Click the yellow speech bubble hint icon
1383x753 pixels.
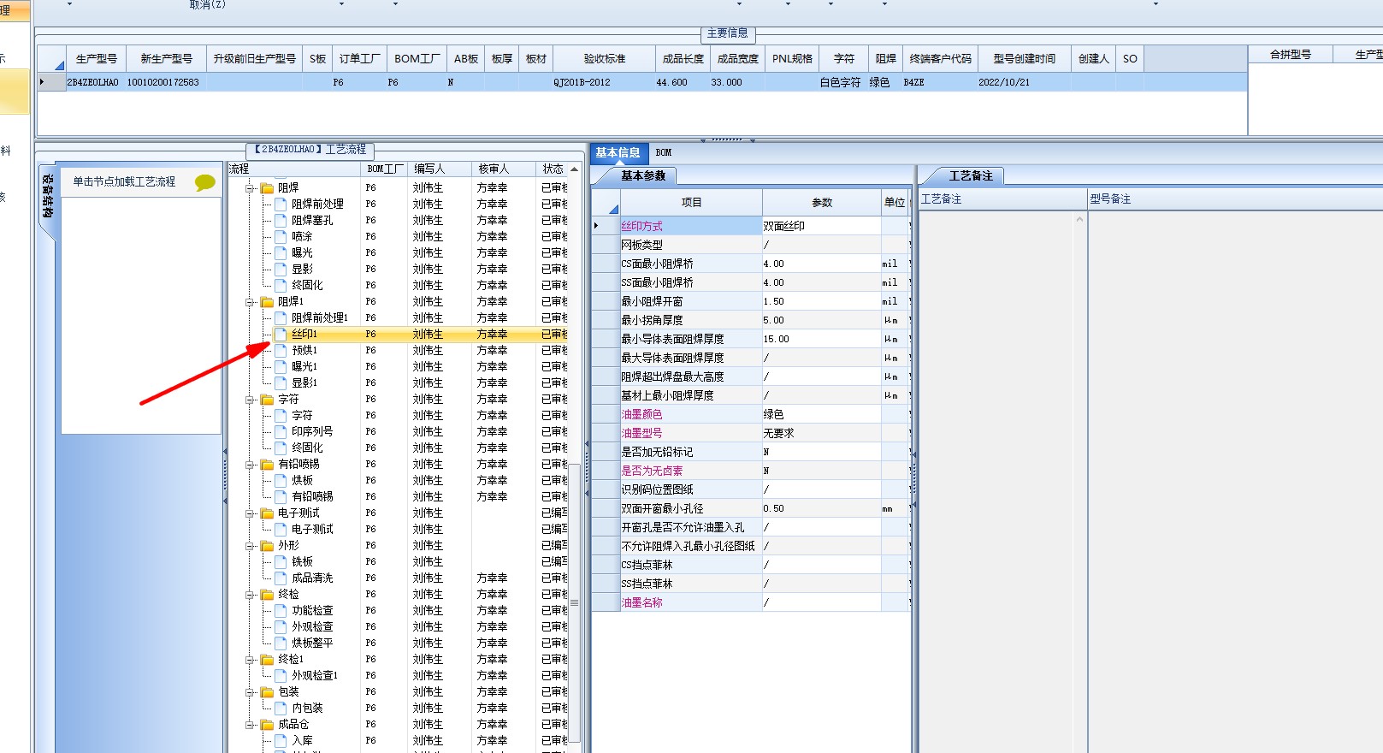point(205,182)
